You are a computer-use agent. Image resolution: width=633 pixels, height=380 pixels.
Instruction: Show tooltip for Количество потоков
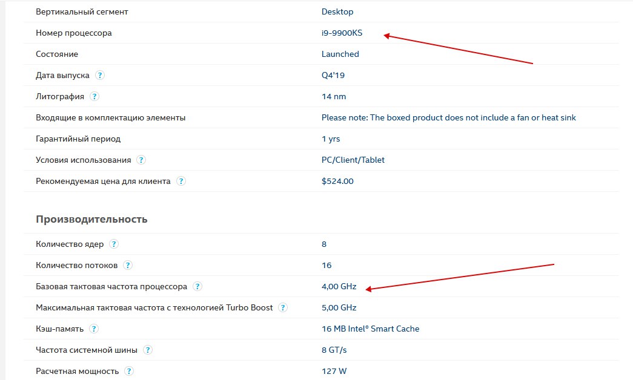coord(128,265)
